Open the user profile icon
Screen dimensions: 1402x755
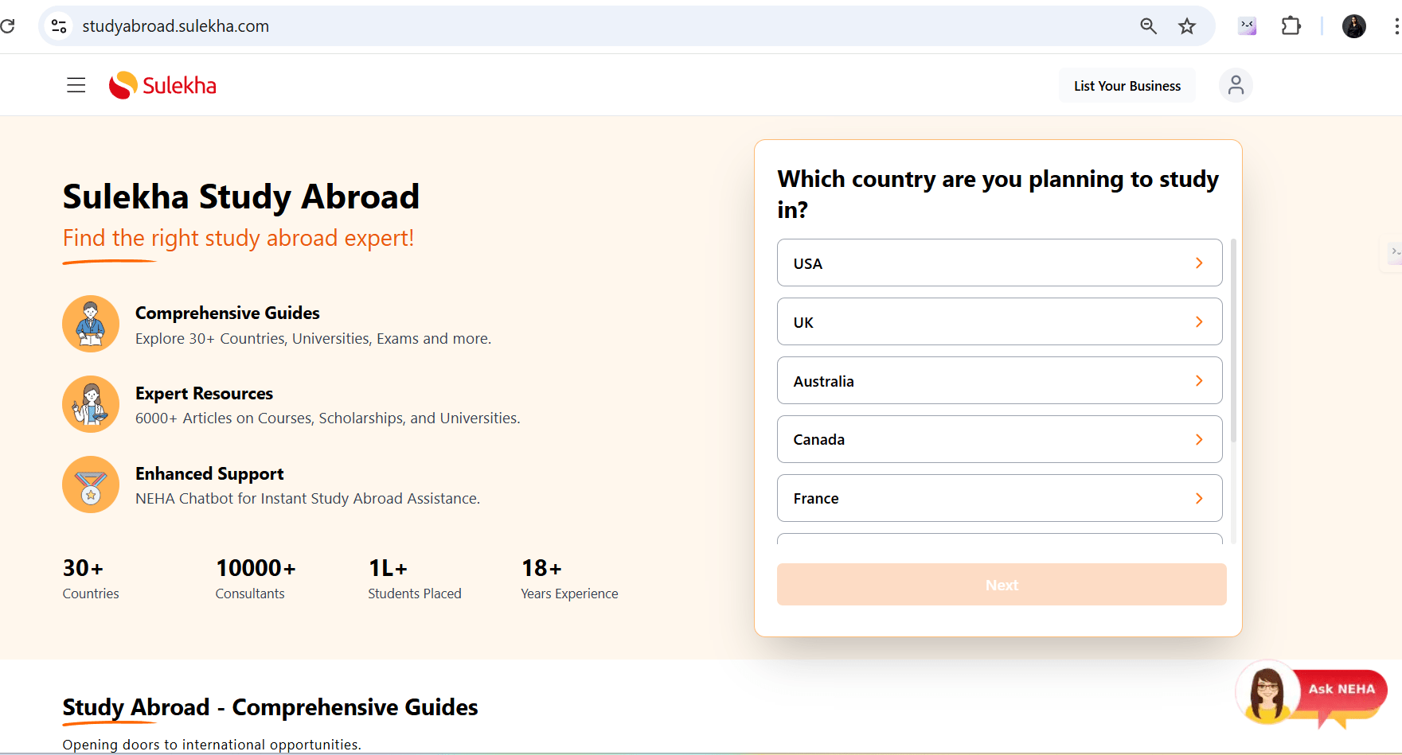click(x=1236, y=85)
